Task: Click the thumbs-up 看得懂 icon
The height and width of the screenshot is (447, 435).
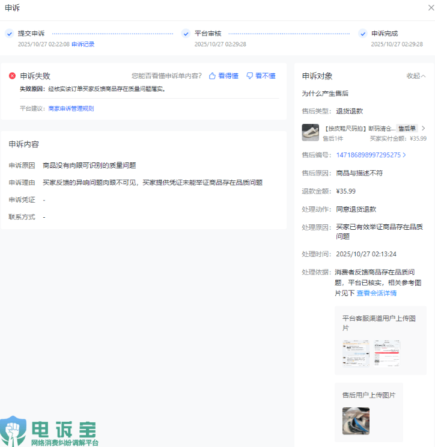Action: 212,76
